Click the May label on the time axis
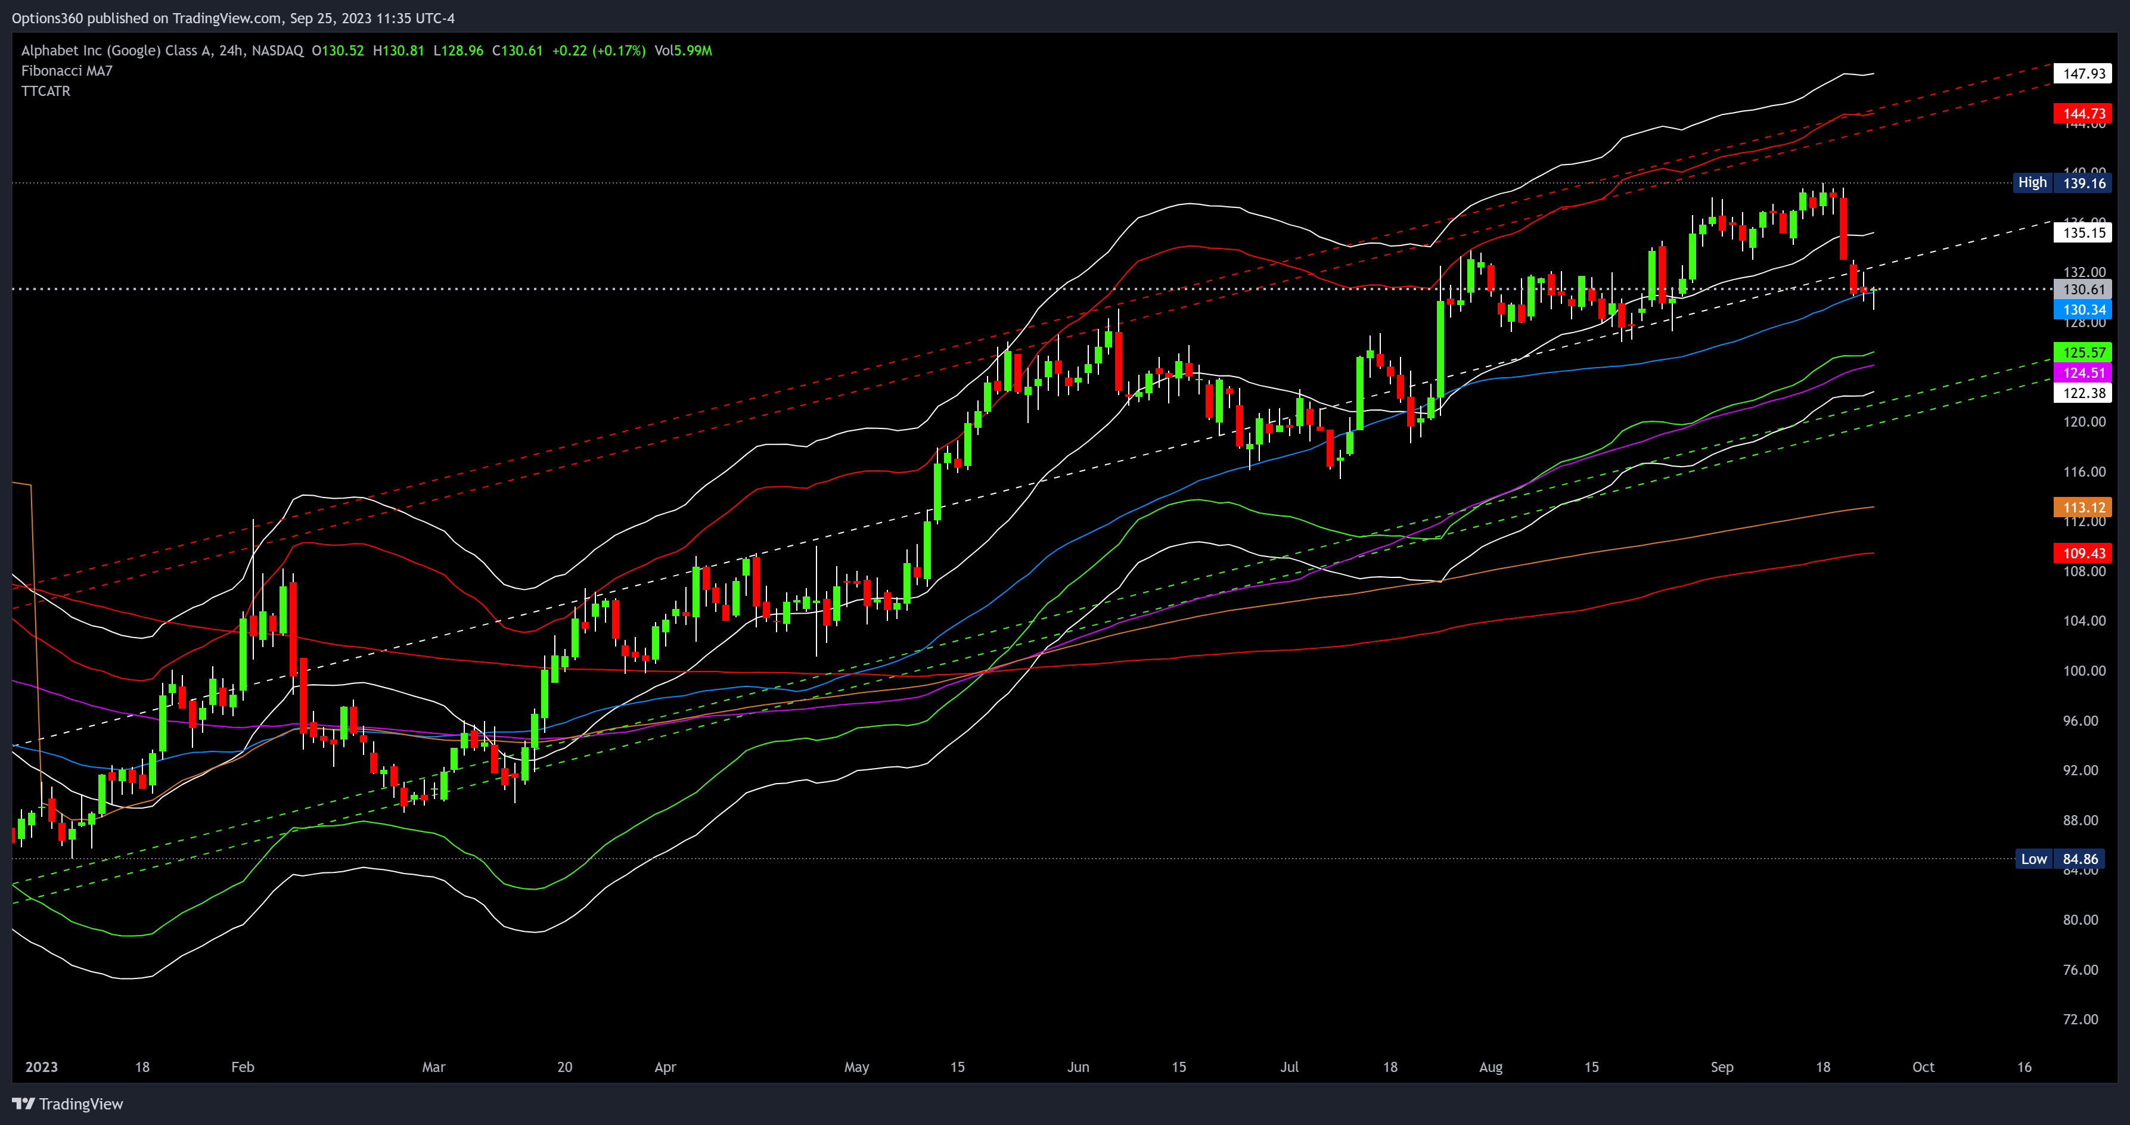 click(856, 1067)
